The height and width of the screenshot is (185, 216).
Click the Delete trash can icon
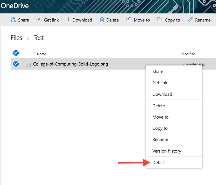point(102,20)
